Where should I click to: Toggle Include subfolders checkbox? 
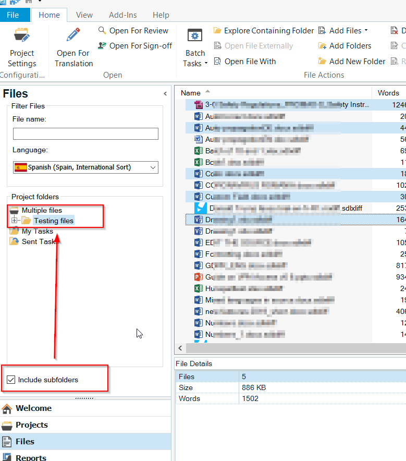[11, 380]
